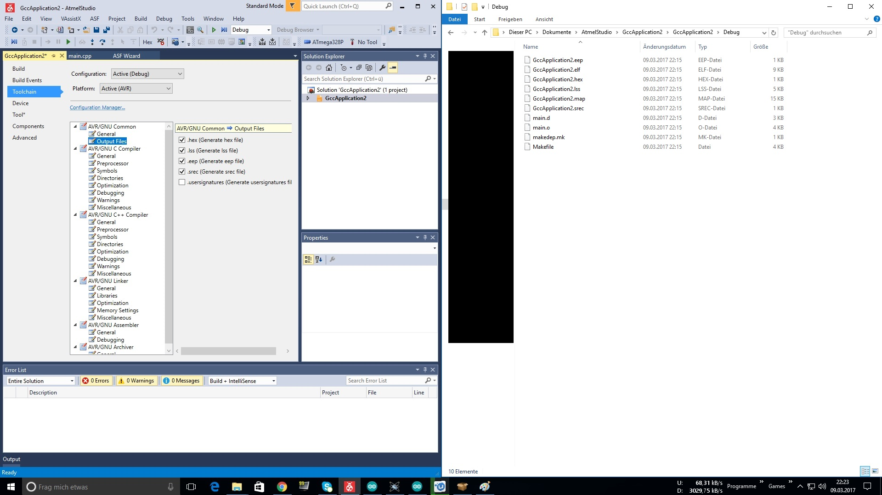Select the Device settings page
882x495 pixels.
click(21, 103)
